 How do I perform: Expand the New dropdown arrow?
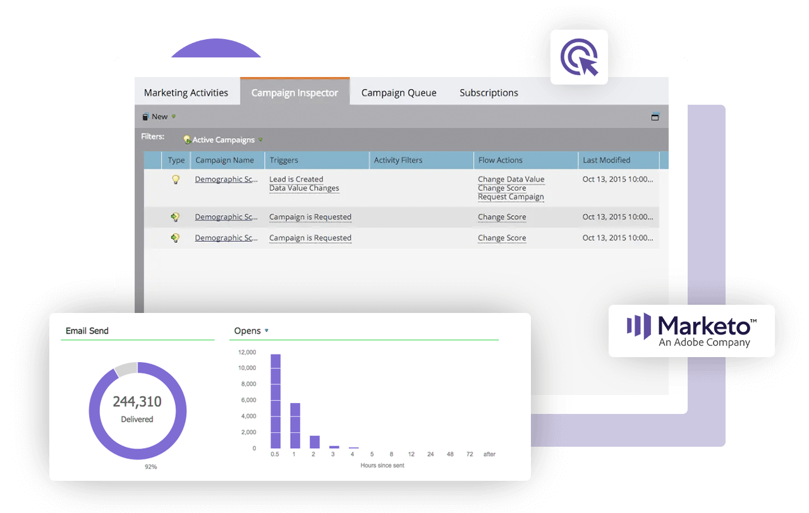(x=174, y=117)
